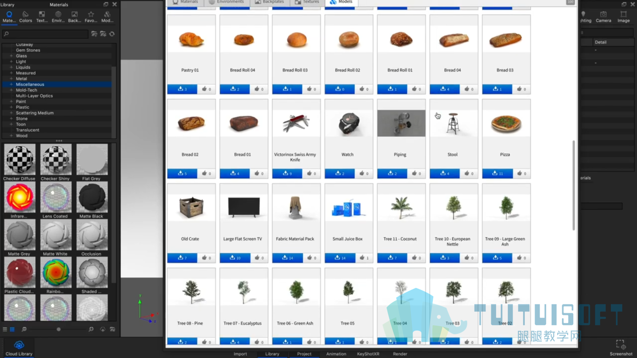
Task: Open the Colors library tab
Action: pyautogui.click(x=26, y=17)
